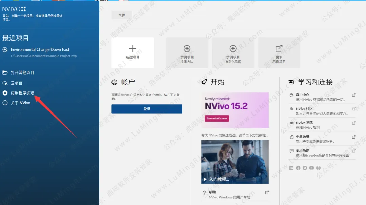This screenshot has height=205, width=366.
Task: Open recent project Environmental Change Down East
Action: 40,50
